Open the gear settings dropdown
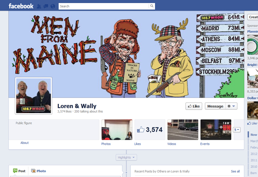258x177 pixels. click(x=231, y=106)
